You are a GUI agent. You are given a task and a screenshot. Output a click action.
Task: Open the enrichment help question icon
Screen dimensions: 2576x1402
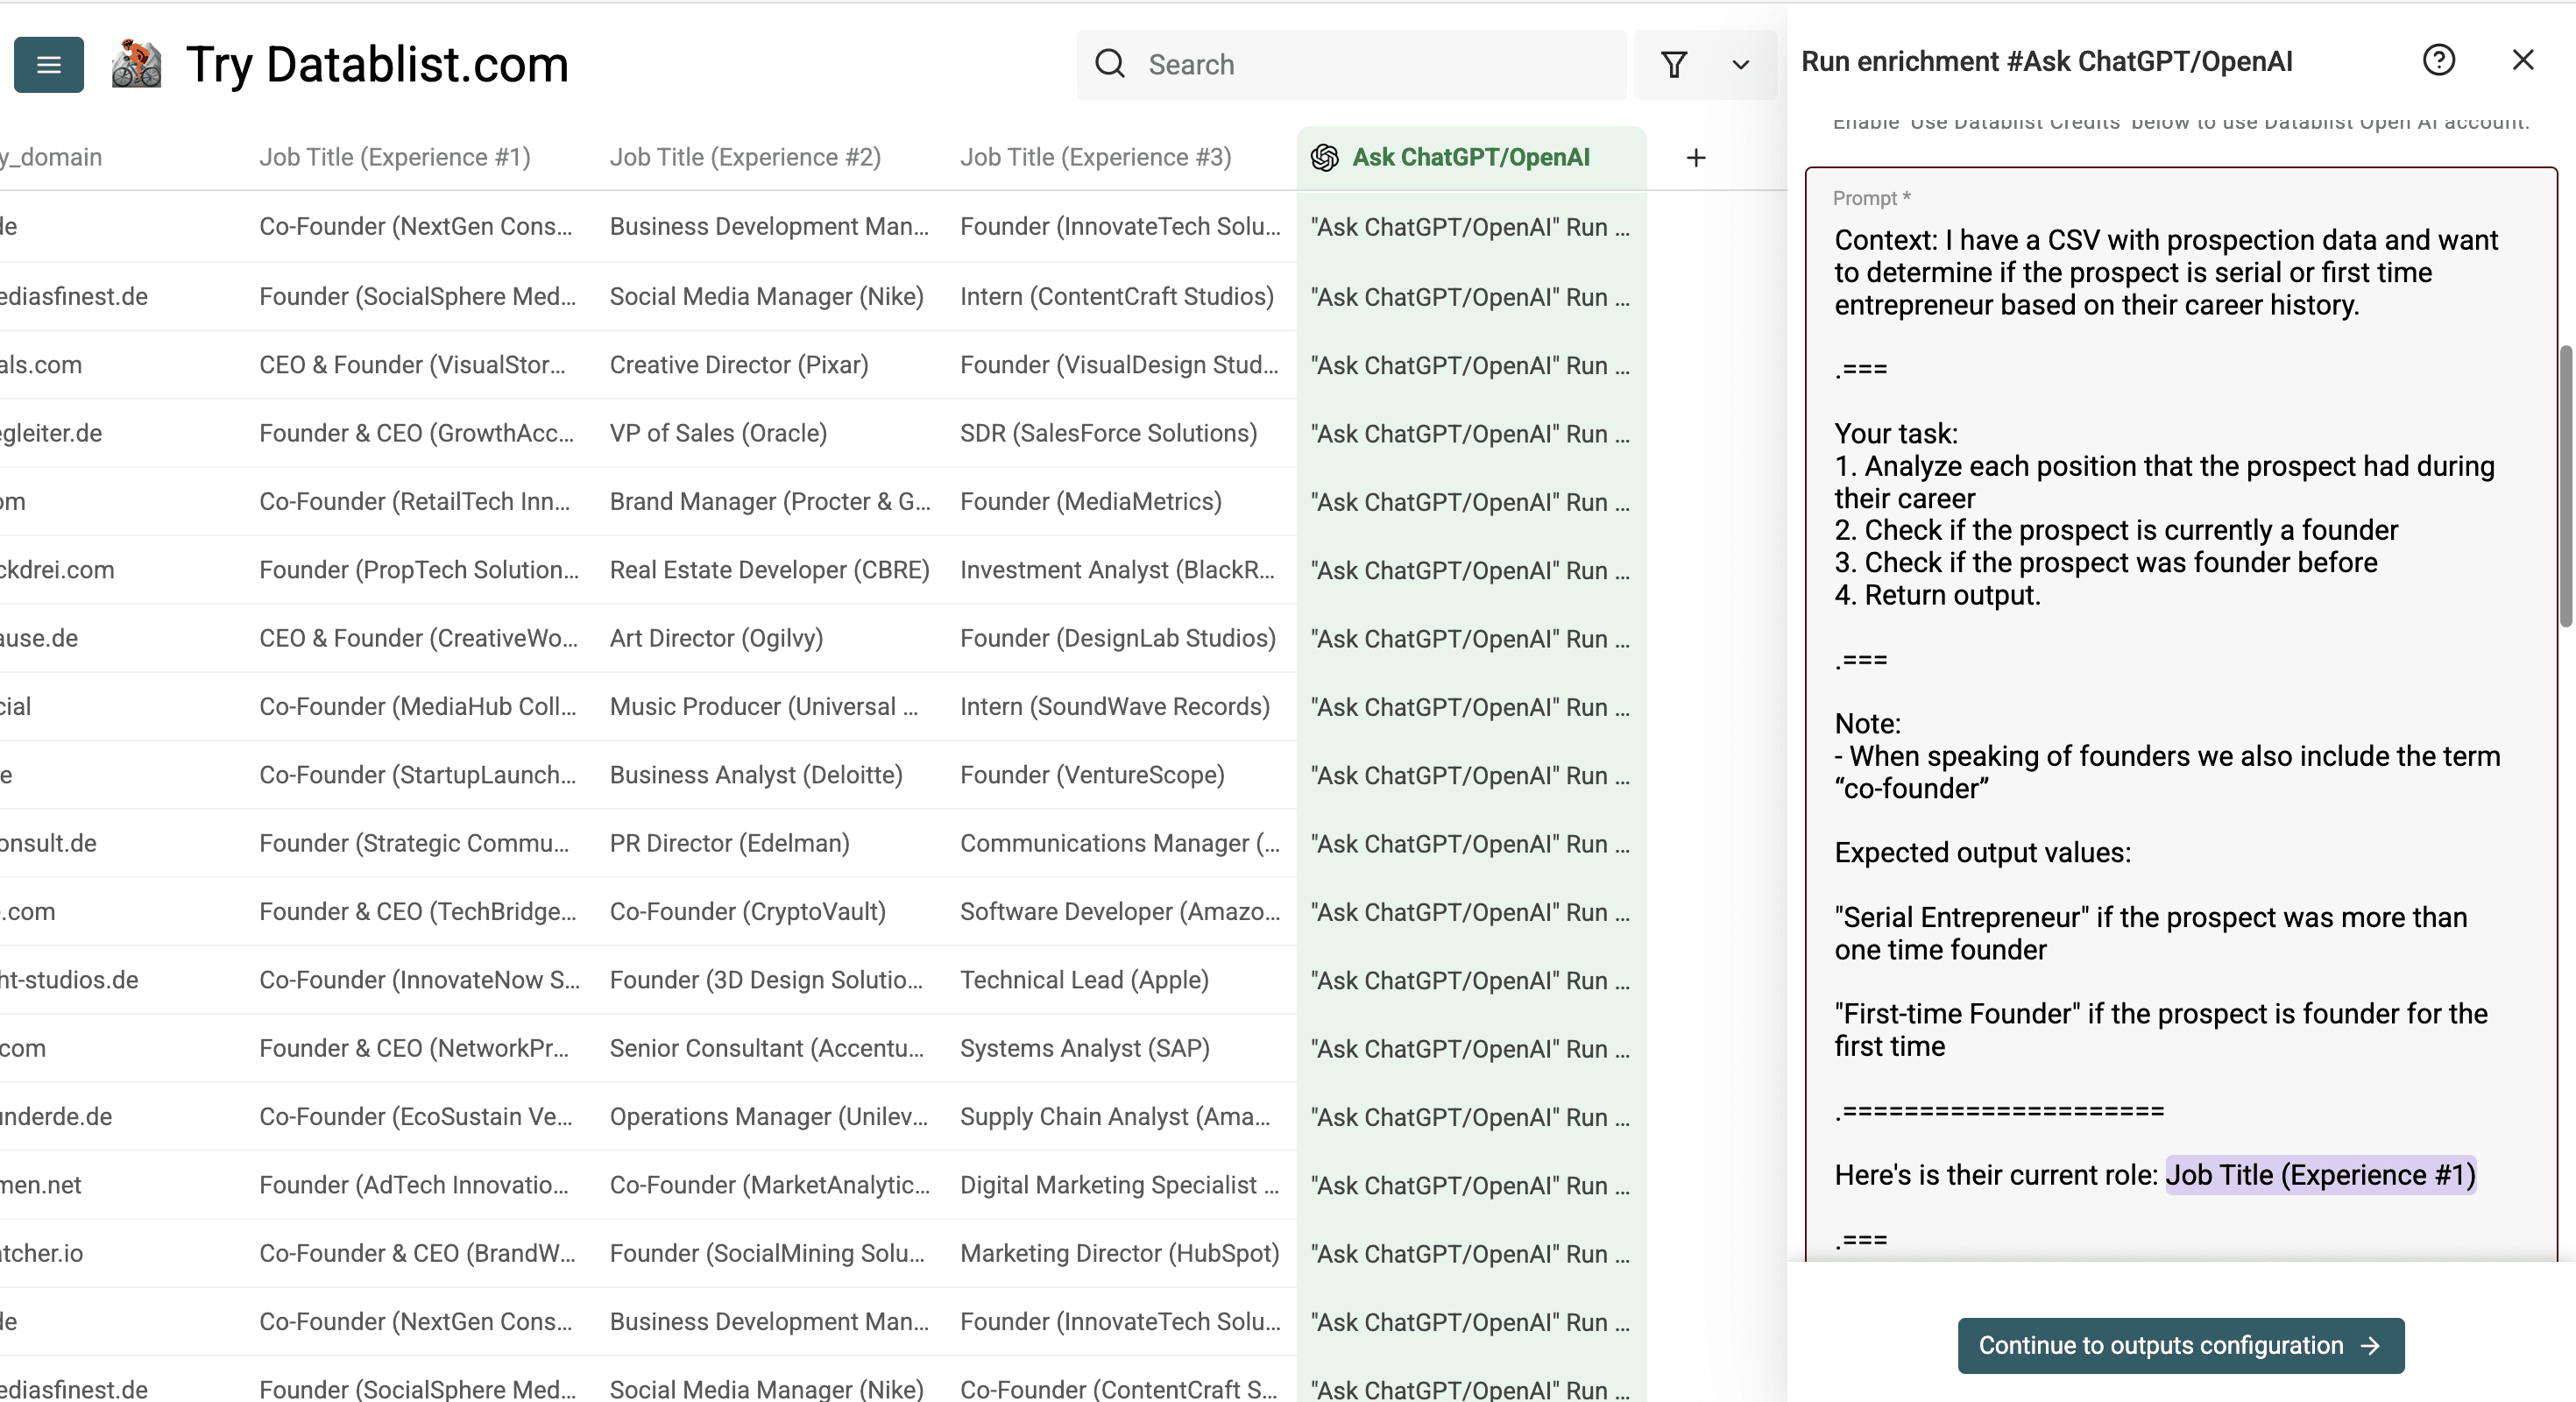pos(2438,61)
